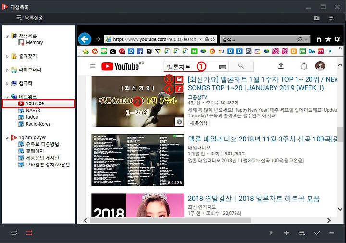Collapse the 1gram player tree node

pyautogui.click(x=7, y=138)
